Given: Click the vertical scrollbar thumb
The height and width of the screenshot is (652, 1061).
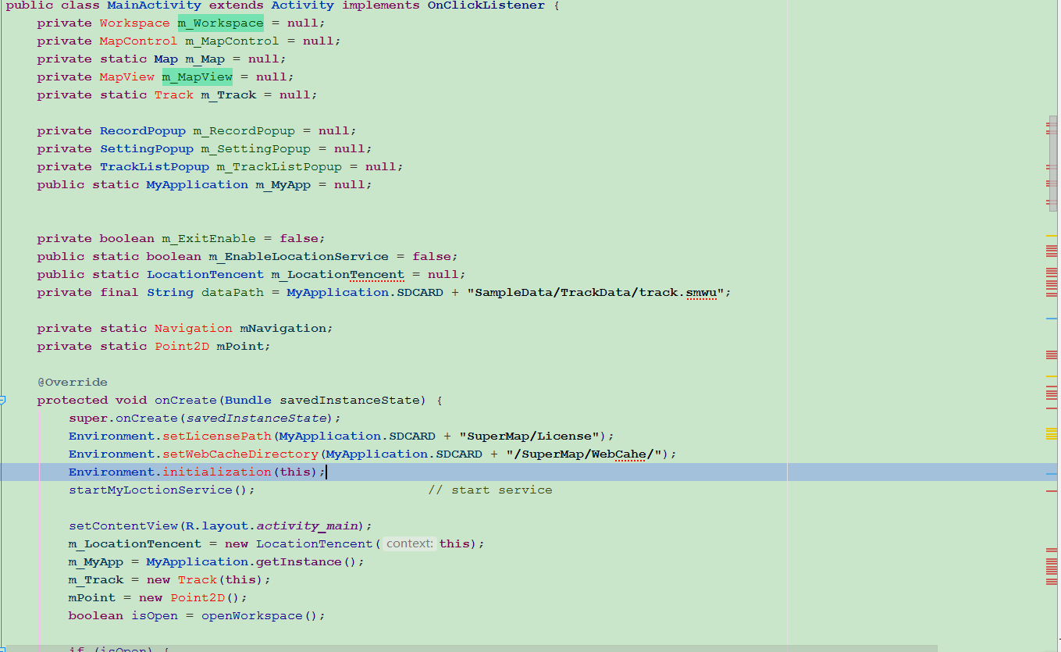Looking at the screenshot, I should 1052,164.
